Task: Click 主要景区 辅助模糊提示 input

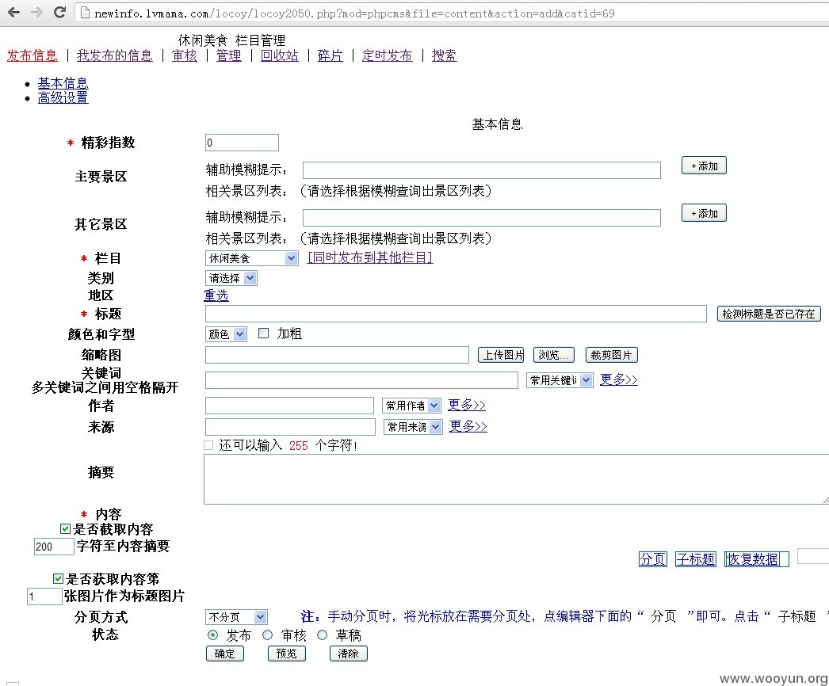Action: (482, 170)
